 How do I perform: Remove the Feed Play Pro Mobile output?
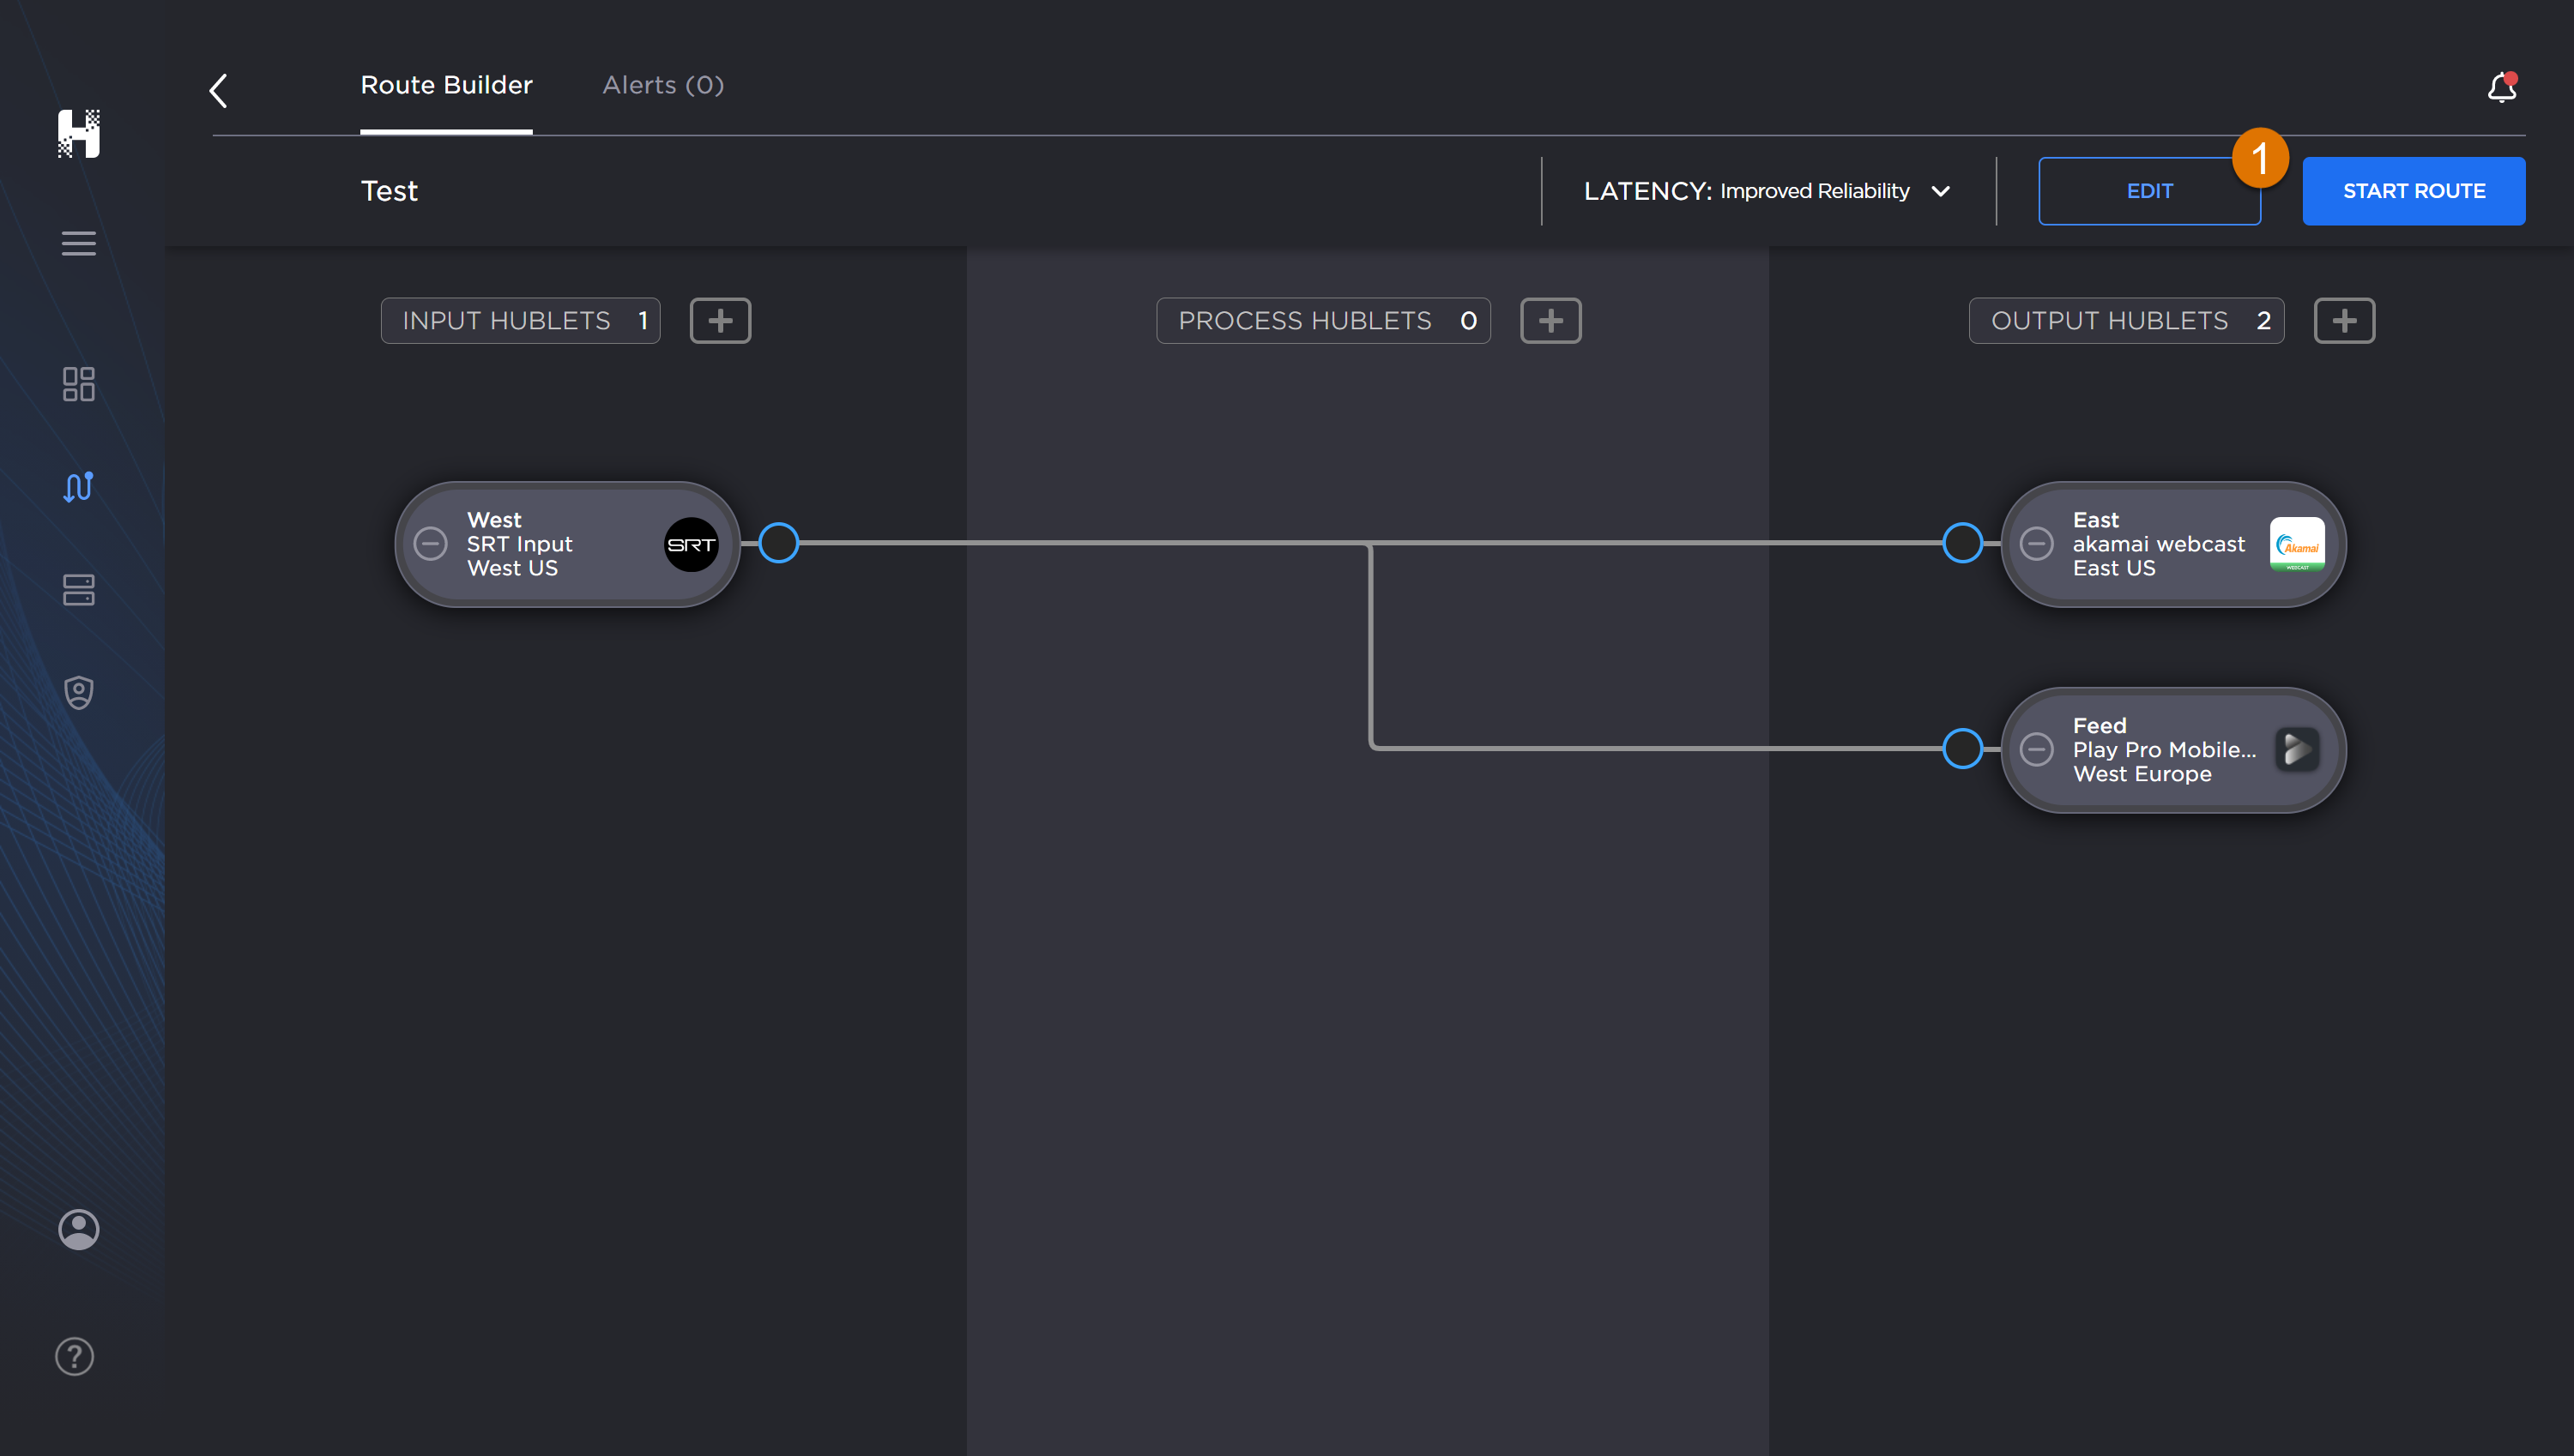point(2038,749)
